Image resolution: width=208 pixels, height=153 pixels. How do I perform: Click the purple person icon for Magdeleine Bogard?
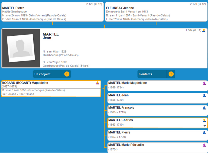97,83
